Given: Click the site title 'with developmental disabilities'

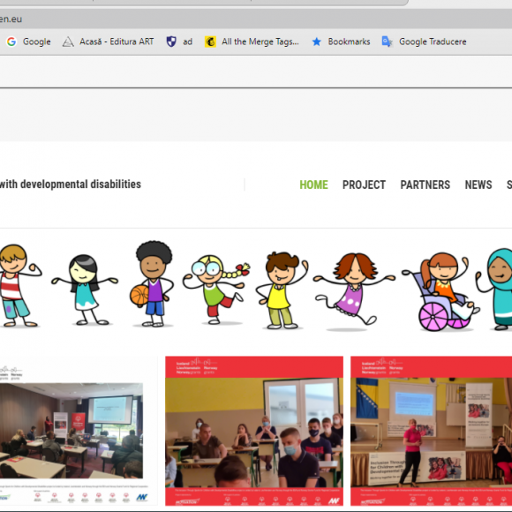Looking at the screenshot, I should (71, 184).
